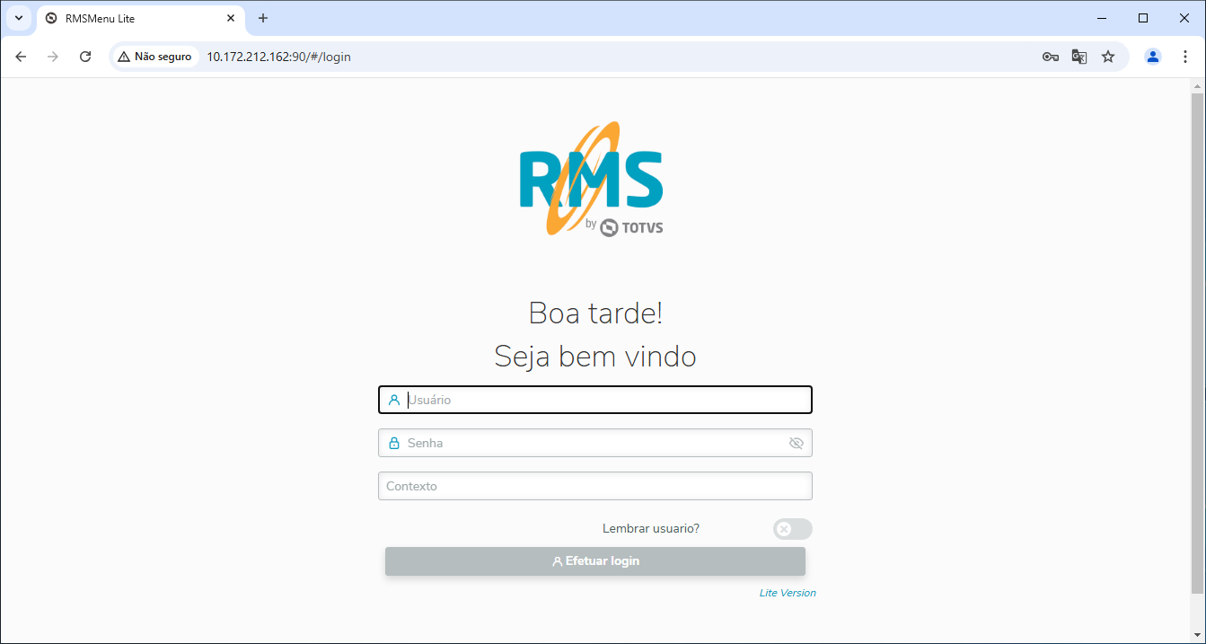The height and width of the screenshot is (644, 1206).
Task: Click the browser forward arrow
Action: 53,57
